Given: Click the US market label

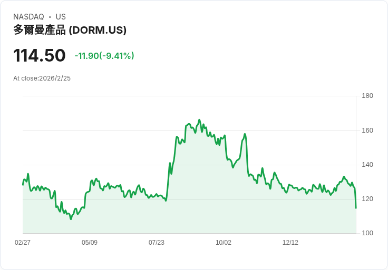Looking at the screenshot, I should click(61, 17).
